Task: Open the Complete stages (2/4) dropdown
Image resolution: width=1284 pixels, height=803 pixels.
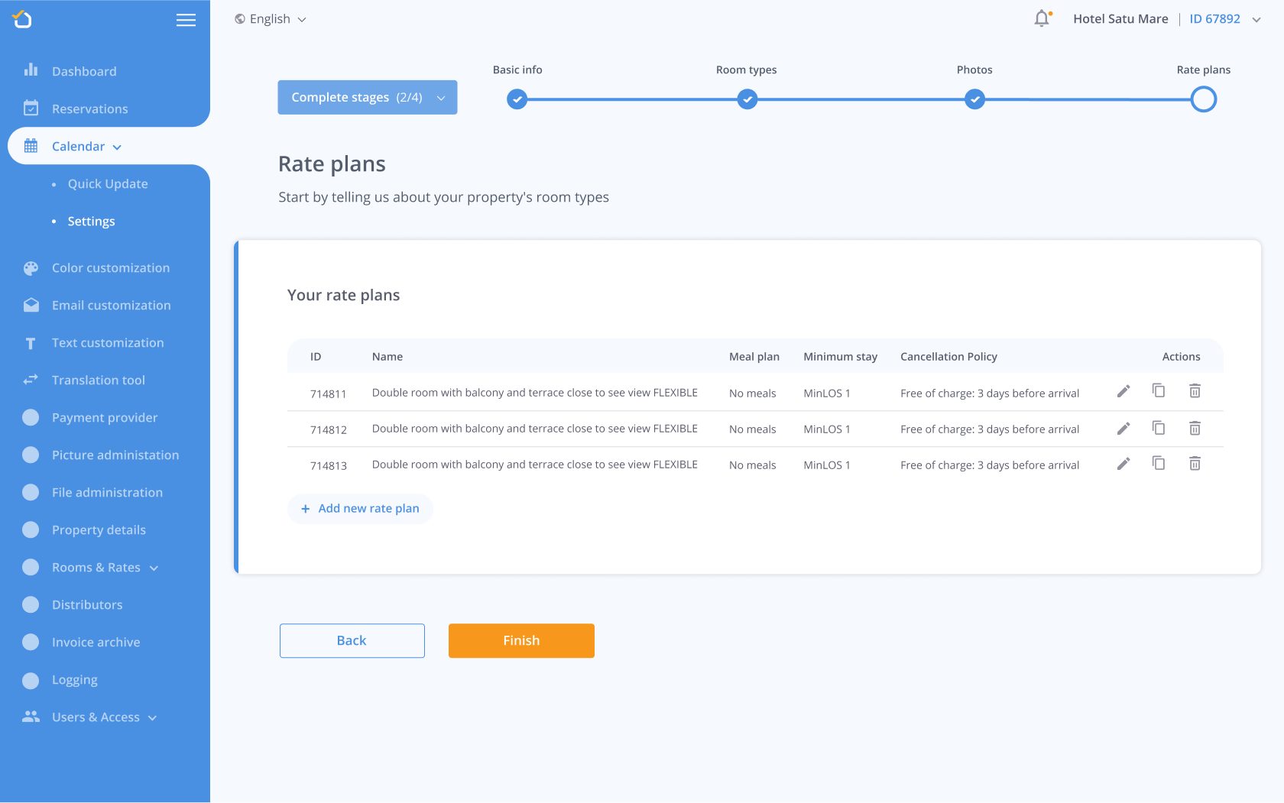Action: click(367, 97)
